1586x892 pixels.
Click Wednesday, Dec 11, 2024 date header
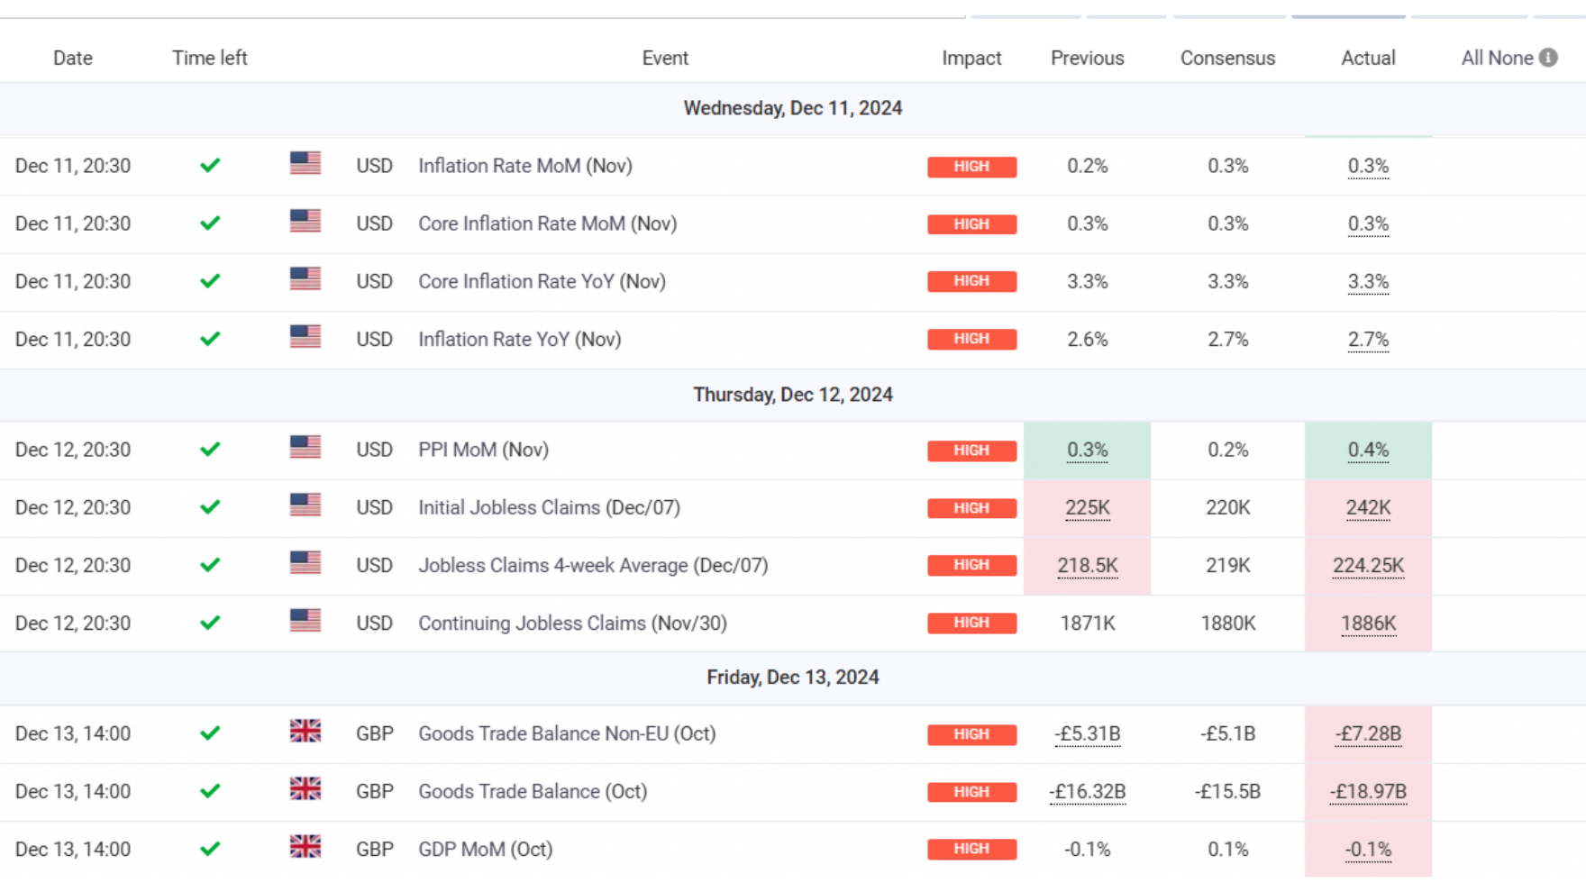tap(793, 108)
